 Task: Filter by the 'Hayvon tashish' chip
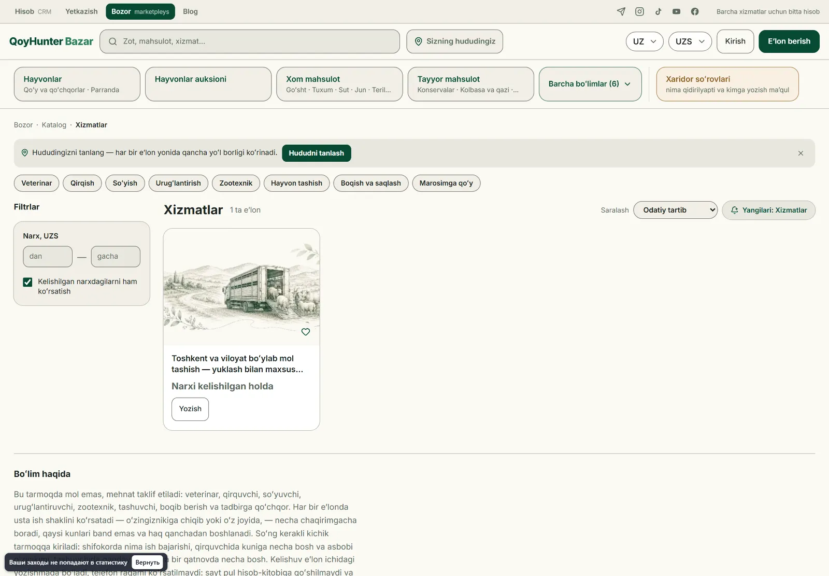click(x=296, y=184)
